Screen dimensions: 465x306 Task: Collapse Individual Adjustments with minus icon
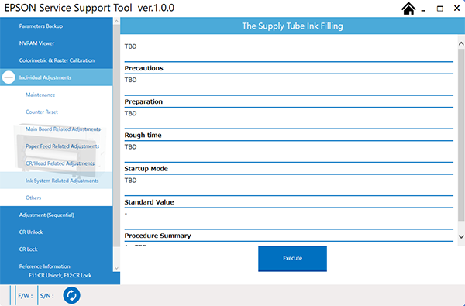[9, 77]
